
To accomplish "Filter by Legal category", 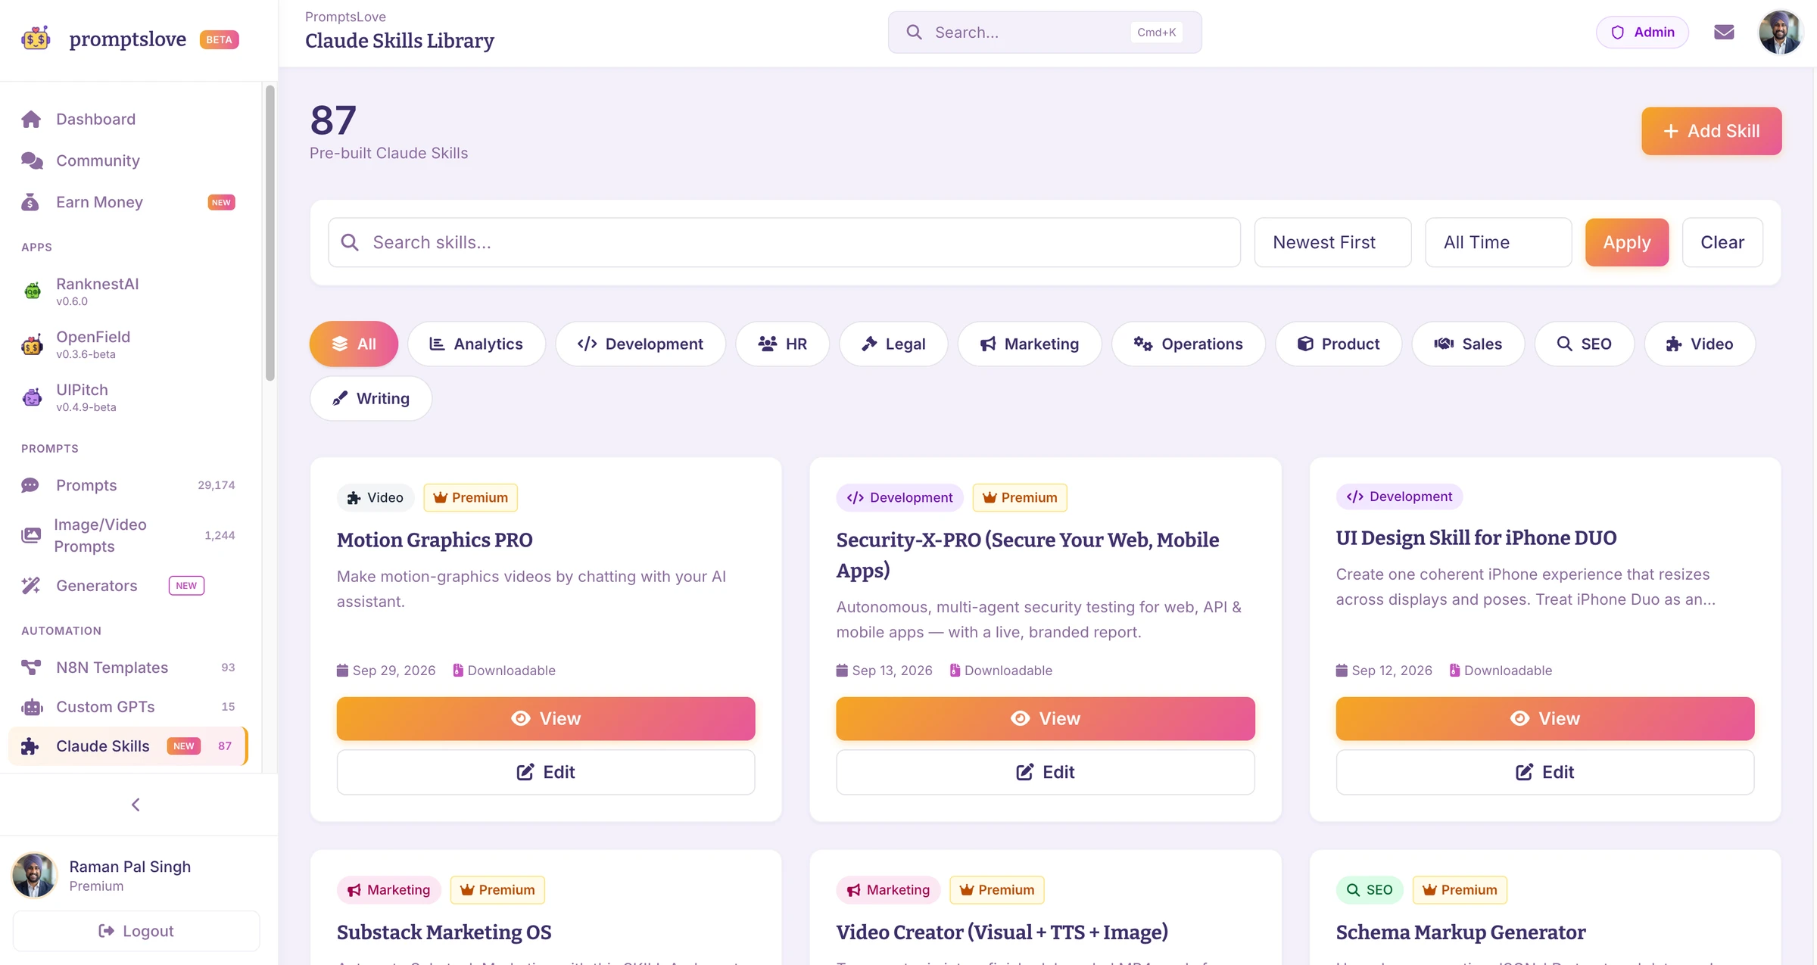I will pyautogui.click(x=893, y=344).
